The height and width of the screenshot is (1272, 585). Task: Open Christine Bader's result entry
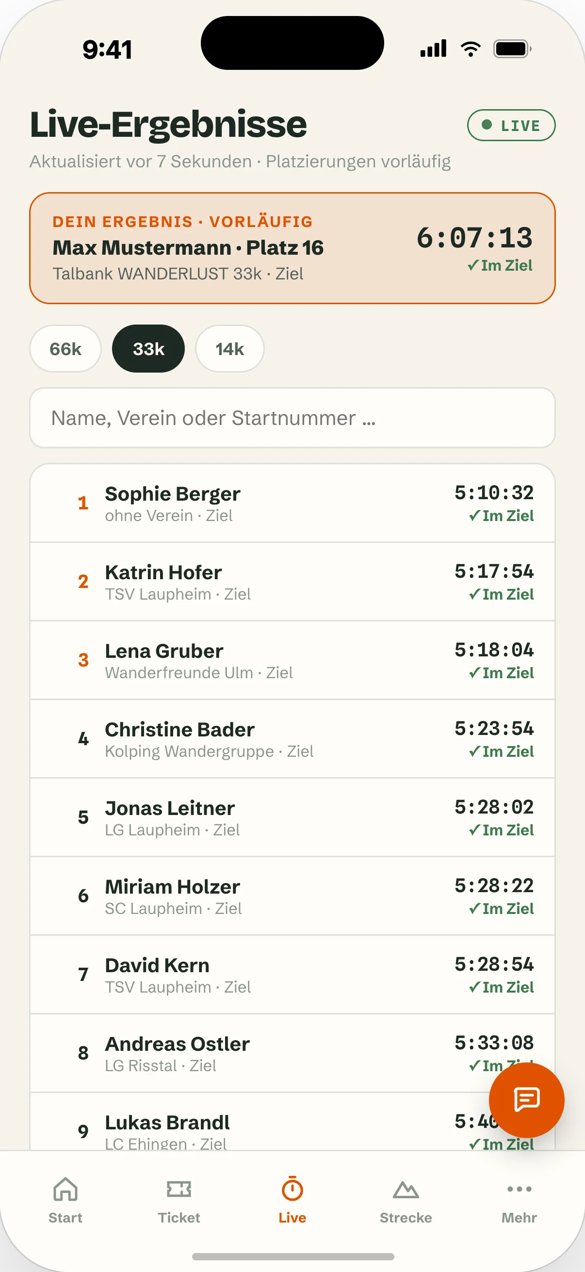[x=292, y=739]
